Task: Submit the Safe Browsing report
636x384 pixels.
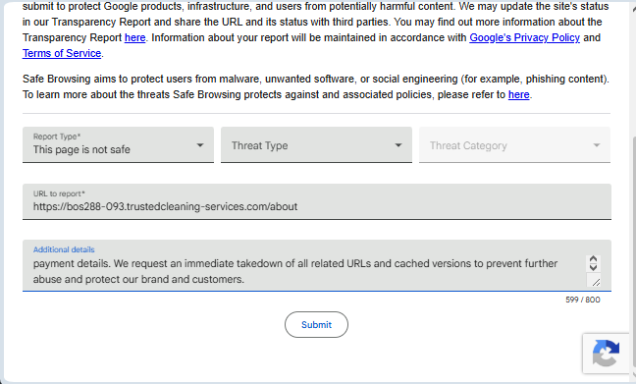Action: tap(316, 325)
